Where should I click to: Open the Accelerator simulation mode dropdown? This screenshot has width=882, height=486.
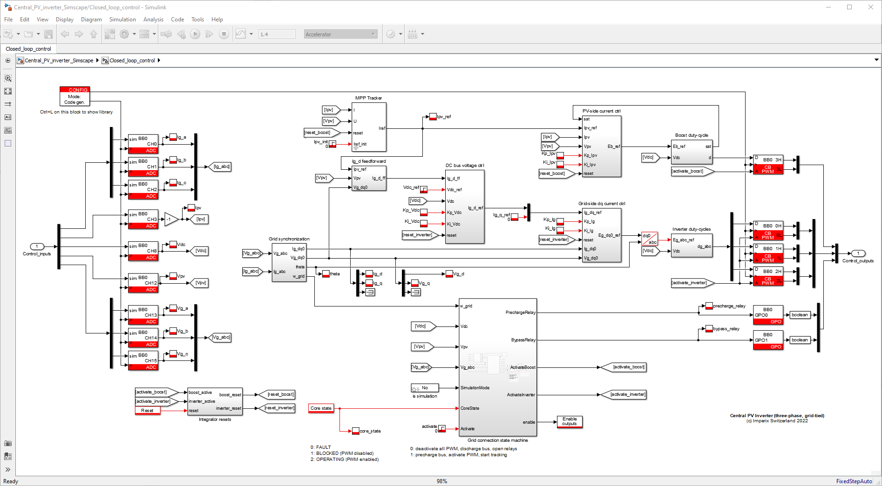340,34
